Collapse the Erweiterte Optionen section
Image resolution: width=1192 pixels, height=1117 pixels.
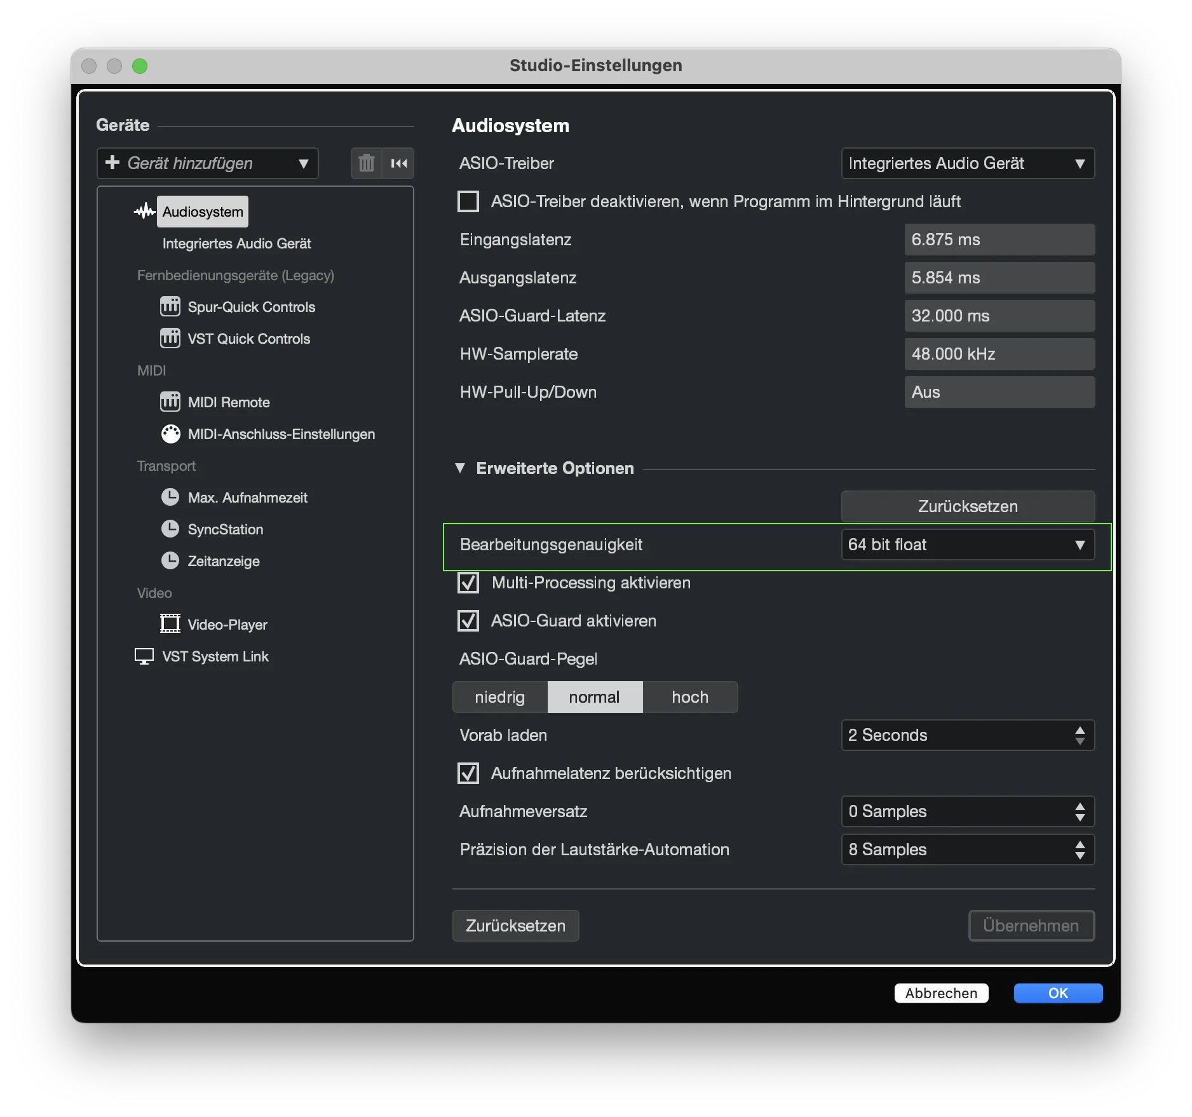[460, 468]
